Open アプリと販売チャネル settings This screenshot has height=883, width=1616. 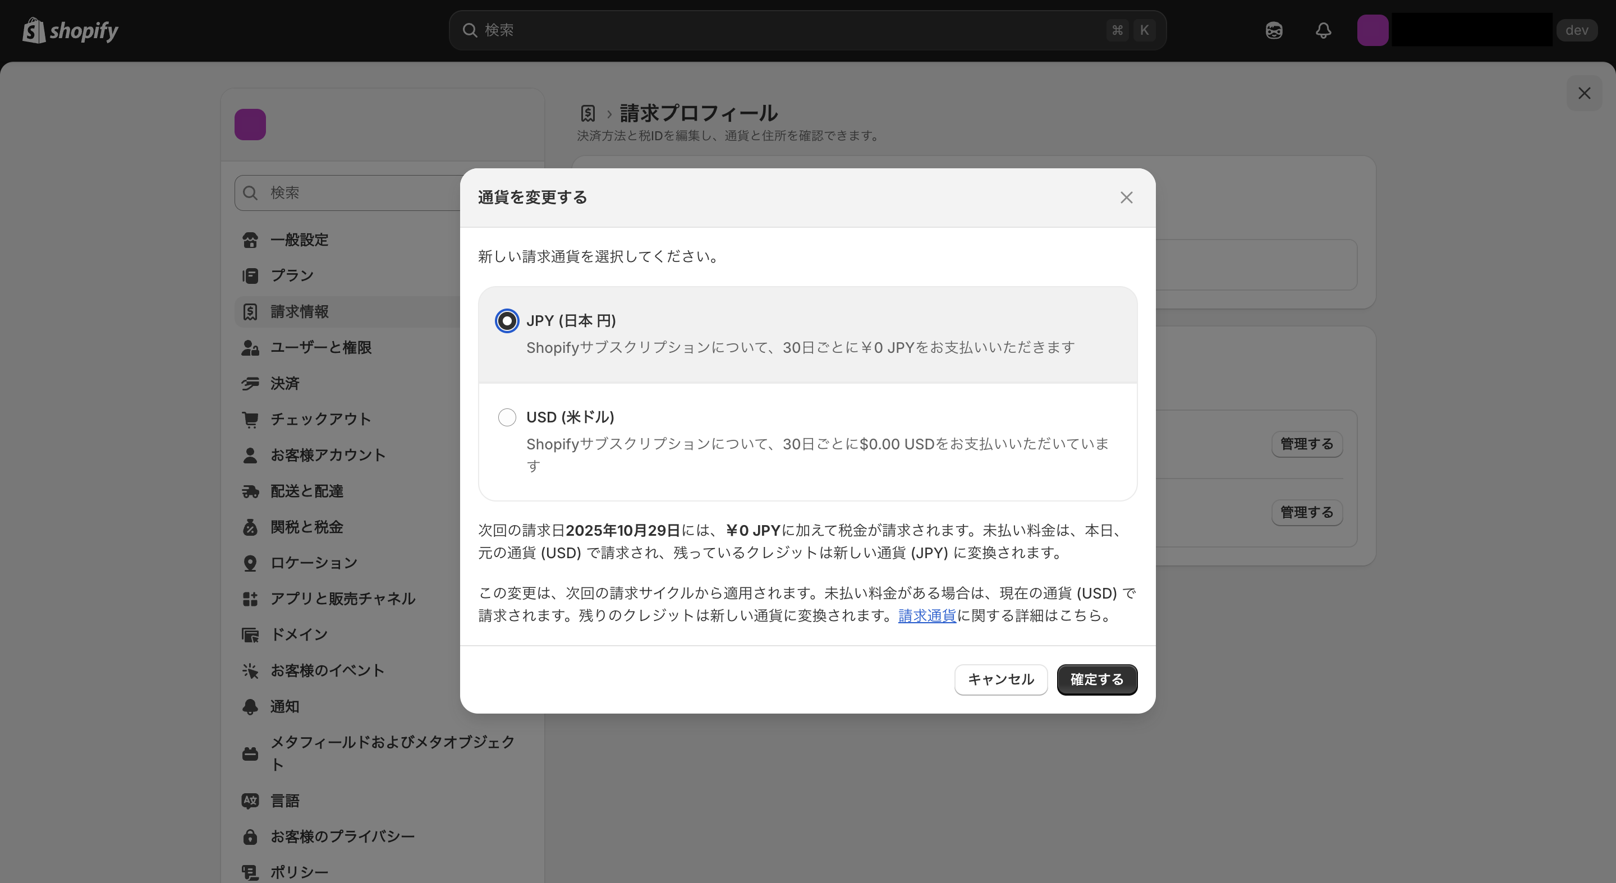click(x=342, y=598)
